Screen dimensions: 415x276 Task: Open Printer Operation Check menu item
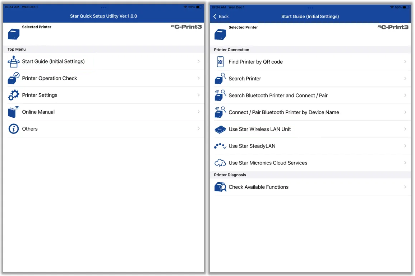pos(103,78)
